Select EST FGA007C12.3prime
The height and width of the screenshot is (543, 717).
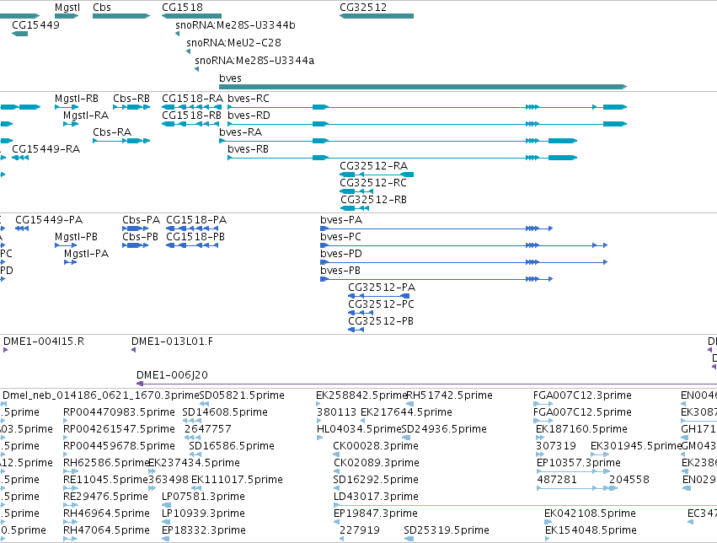pyautogui.click(x=543, y=404)
